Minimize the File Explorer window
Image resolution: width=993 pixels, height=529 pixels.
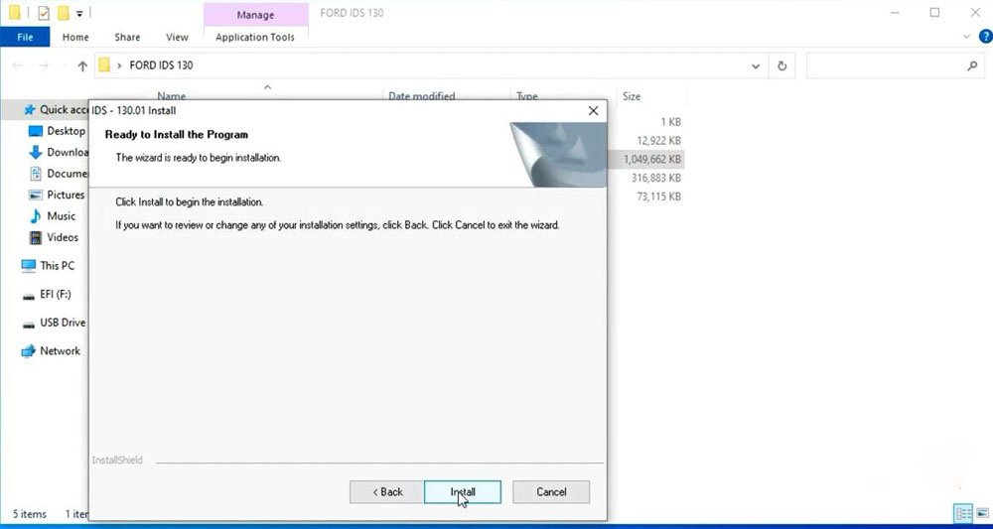(x=895, y=13)
